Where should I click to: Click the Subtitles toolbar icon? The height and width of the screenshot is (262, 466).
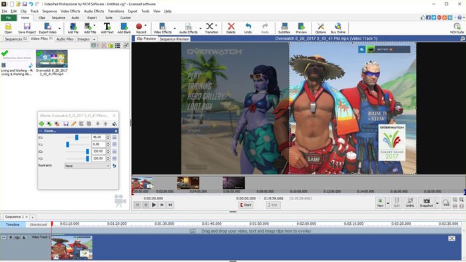click(x=284, y=28)
